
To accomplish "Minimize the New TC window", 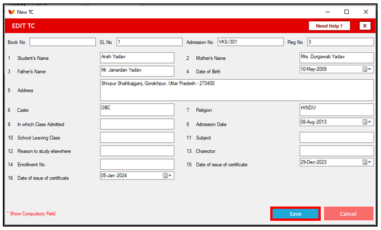I will click(x=328, y=12).
